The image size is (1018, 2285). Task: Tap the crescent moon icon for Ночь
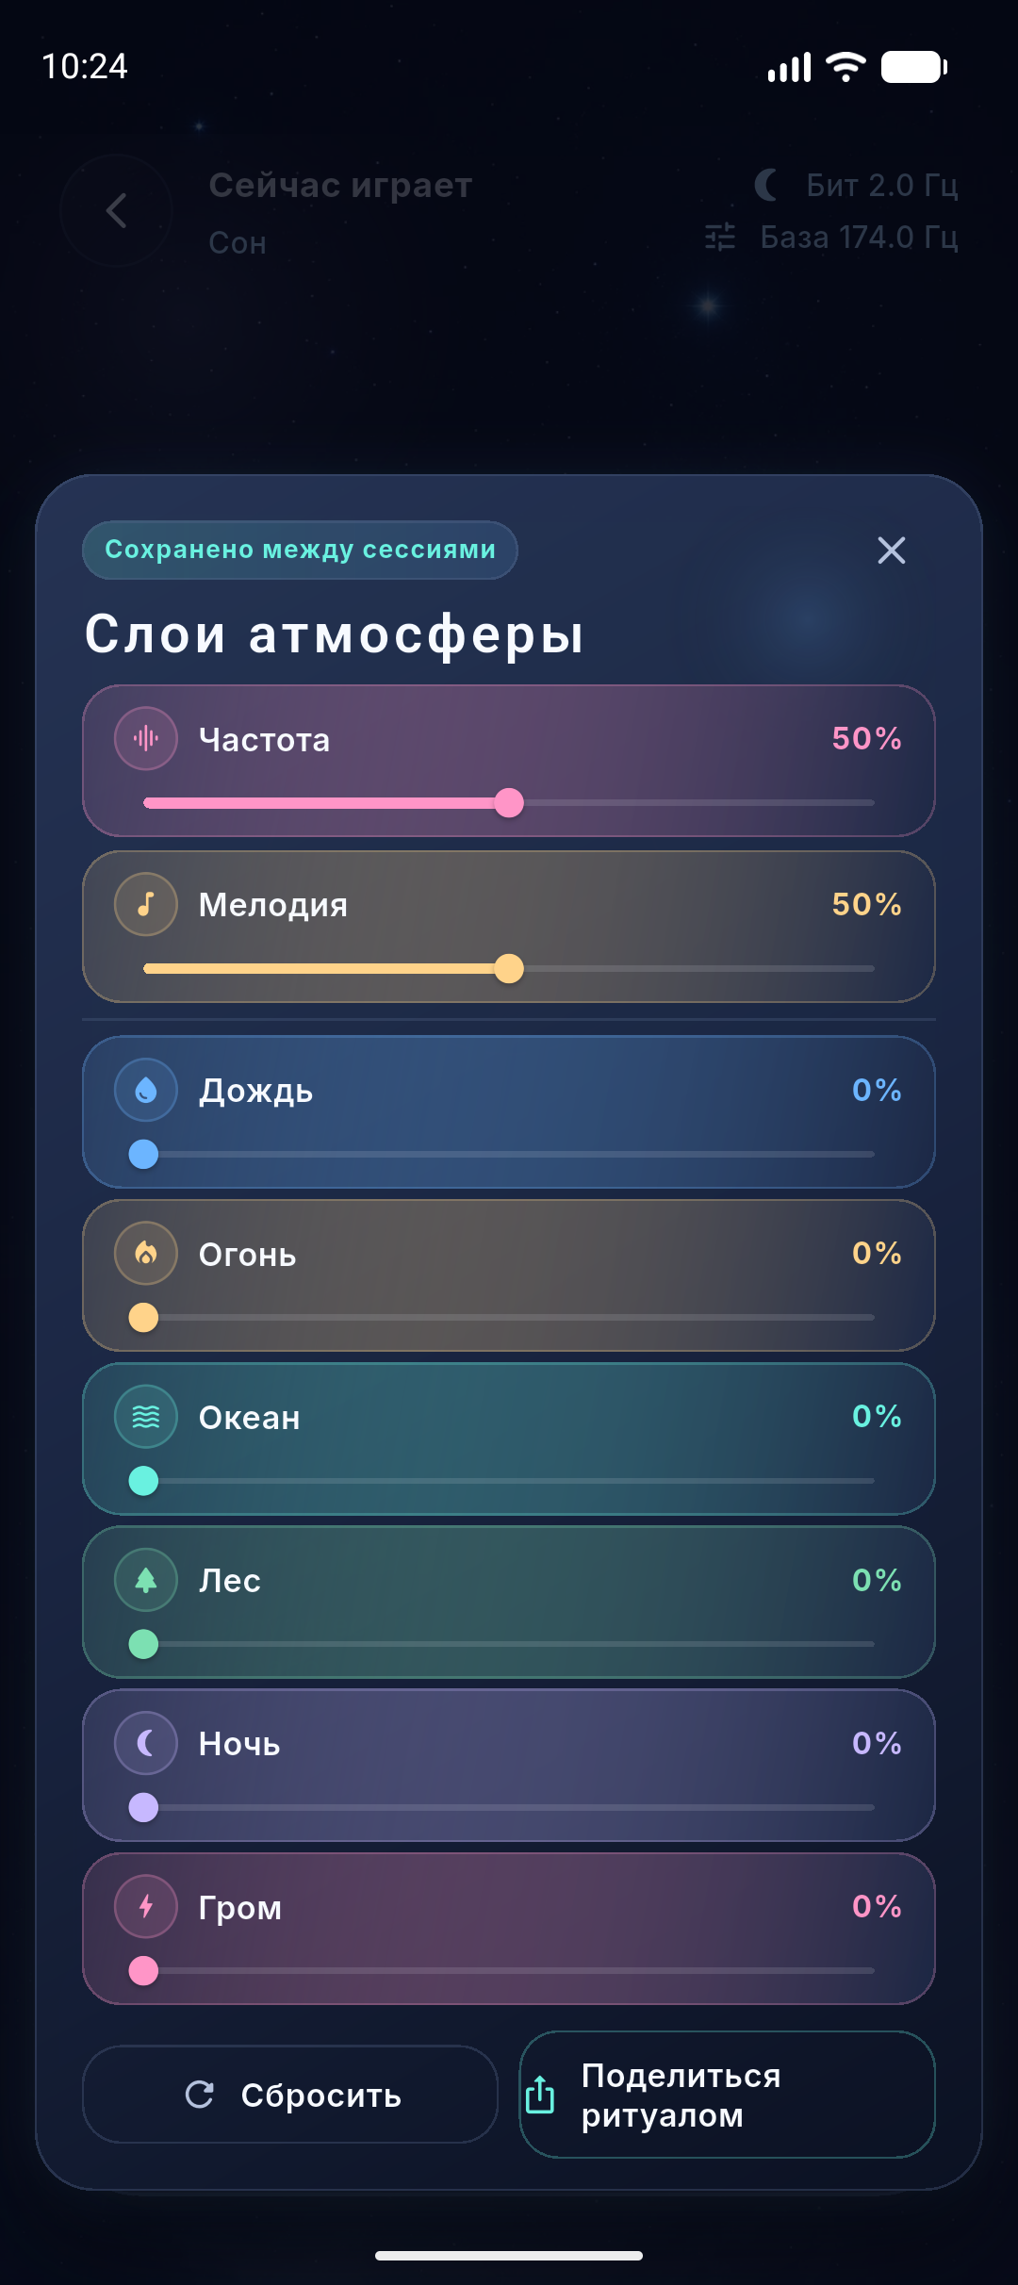[146, 1743]
